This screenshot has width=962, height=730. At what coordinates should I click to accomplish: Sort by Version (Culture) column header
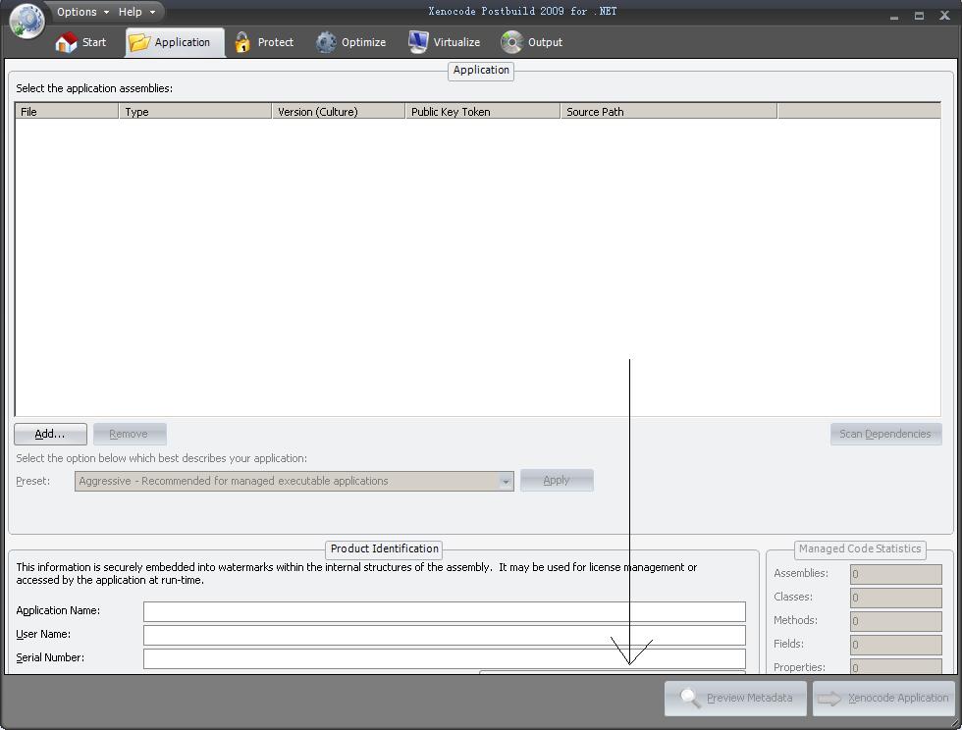click(x=338, y=112)
